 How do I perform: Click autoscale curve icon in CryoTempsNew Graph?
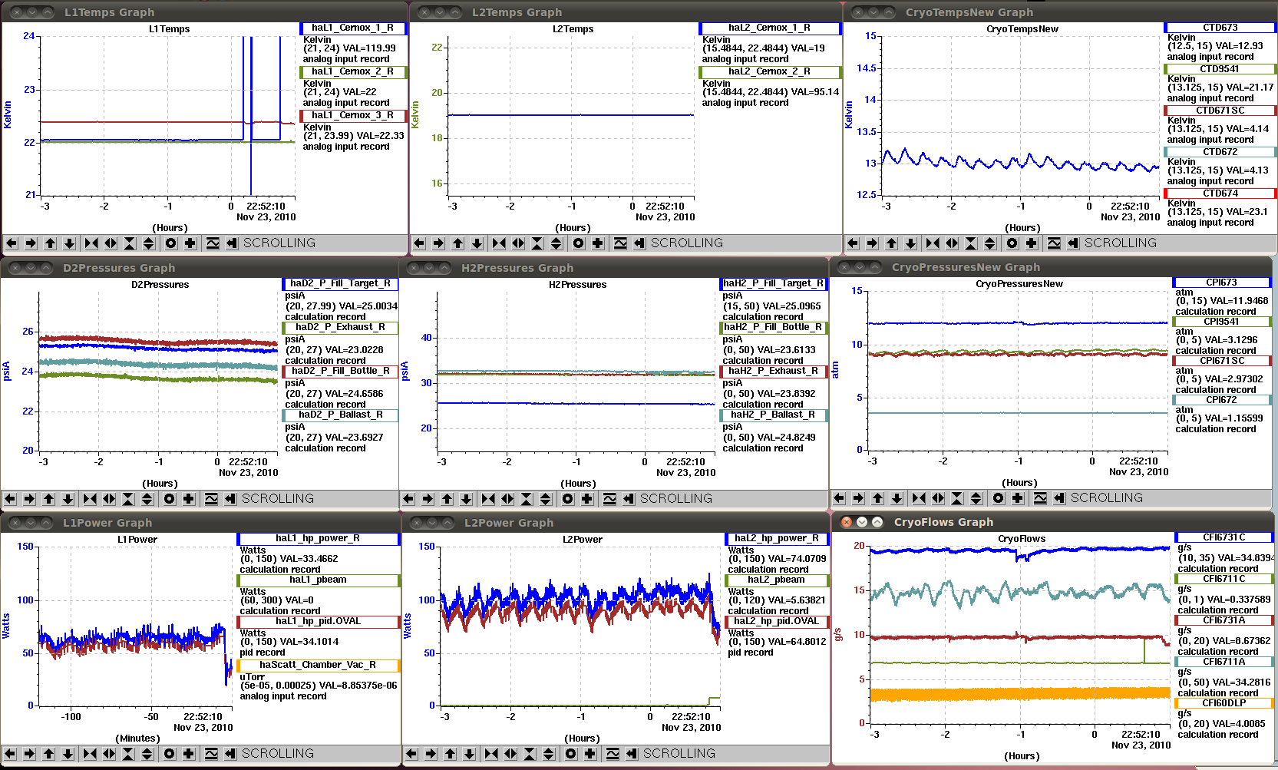1054,243
